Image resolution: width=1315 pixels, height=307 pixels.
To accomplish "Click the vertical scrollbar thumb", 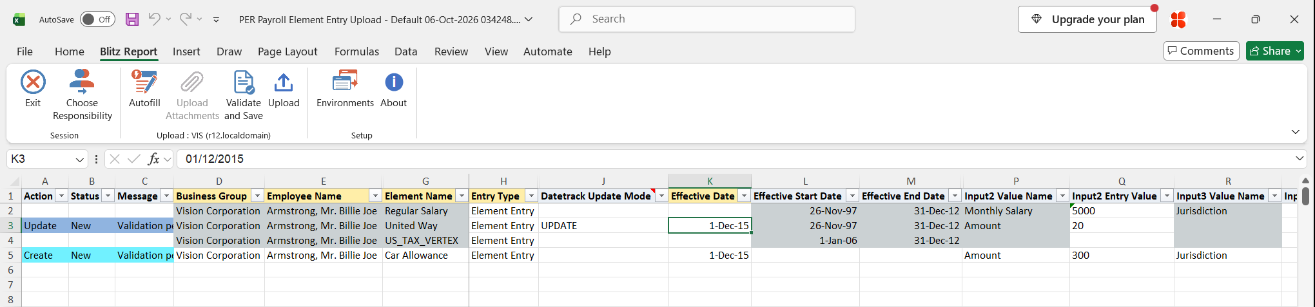I will [1305, 196].
